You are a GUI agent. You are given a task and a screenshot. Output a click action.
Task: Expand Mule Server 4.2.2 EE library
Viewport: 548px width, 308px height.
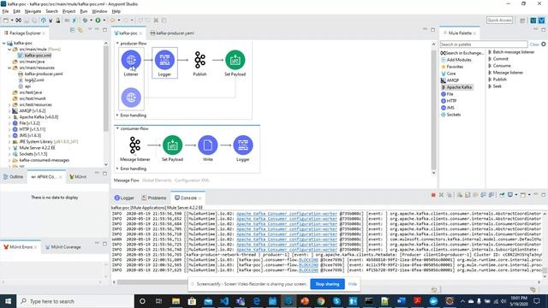9,148
